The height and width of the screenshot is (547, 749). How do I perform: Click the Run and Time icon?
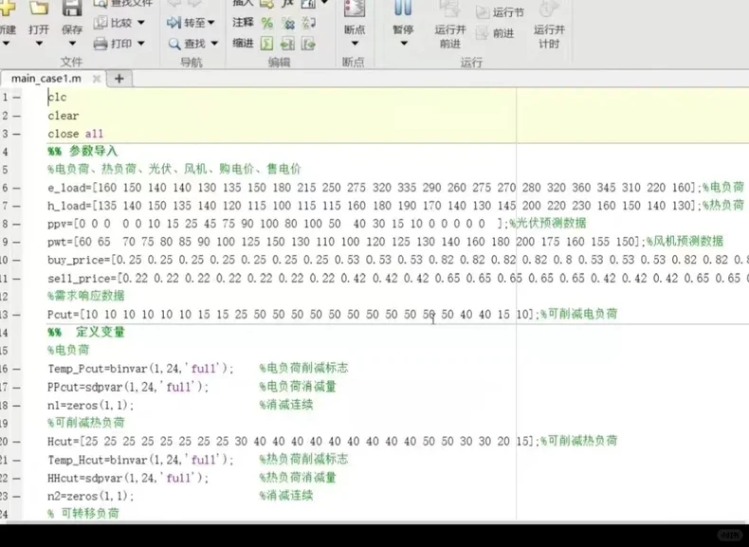(x=548, y=9)
